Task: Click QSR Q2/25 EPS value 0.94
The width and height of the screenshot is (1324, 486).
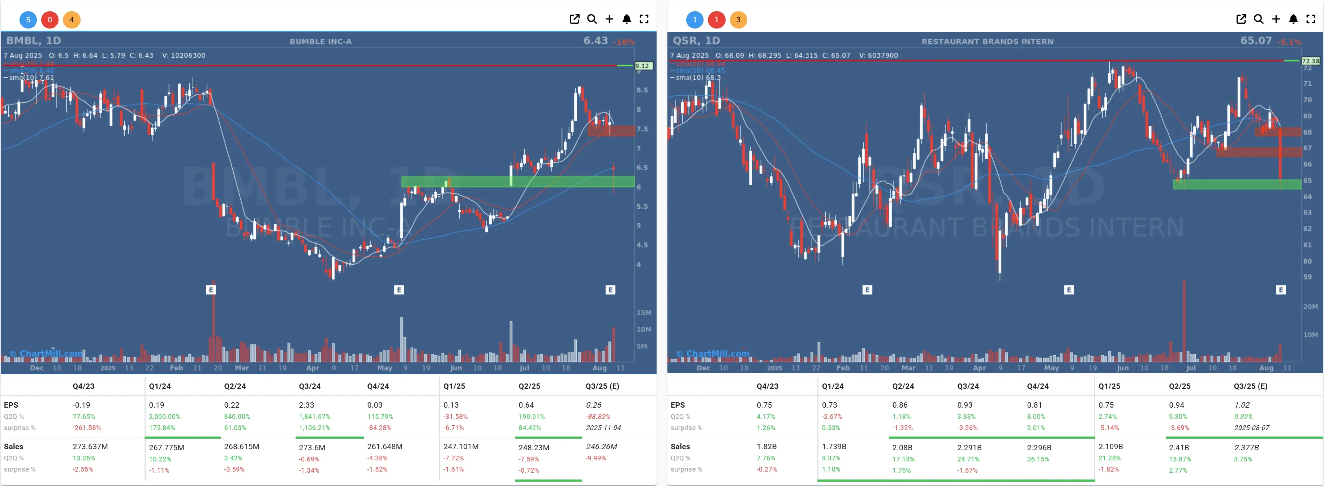Action: [x=1177, y=405]
